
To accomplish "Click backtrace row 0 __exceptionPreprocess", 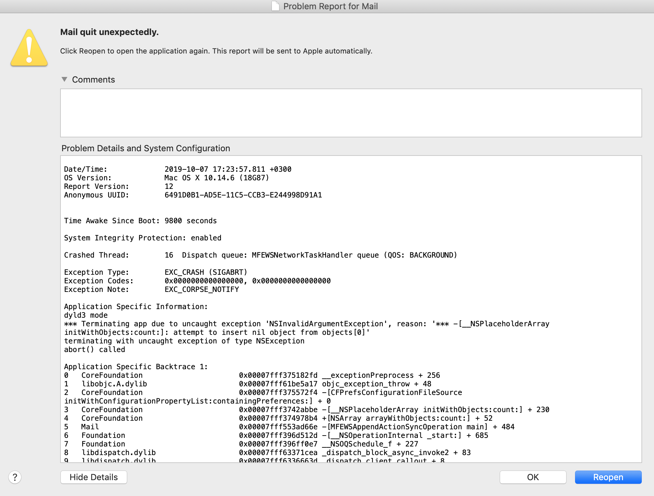I will (x=252, y=375).
